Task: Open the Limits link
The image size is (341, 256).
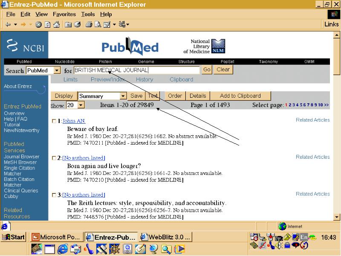Action: click(x=70, y=79)
